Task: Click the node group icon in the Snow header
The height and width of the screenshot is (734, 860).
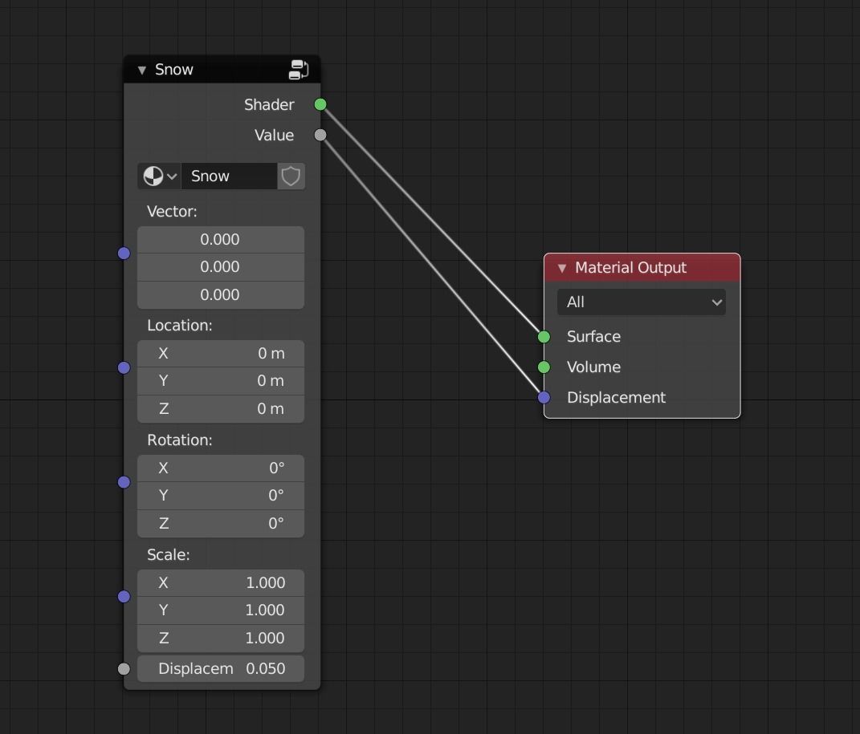Action: click(298, 69)
